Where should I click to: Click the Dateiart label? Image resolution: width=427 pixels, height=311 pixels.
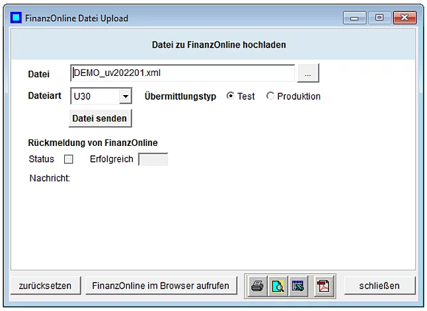pyautogui.click(x=45, y=96)
